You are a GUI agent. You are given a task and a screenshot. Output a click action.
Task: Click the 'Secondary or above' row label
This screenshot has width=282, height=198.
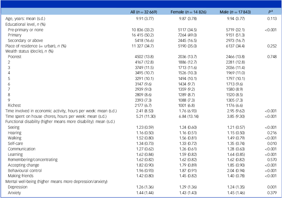point(25,41)
